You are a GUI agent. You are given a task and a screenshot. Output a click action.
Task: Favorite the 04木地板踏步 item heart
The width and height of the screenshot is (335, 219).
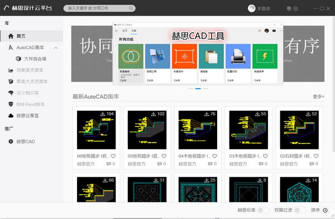(x=215, y=156)
